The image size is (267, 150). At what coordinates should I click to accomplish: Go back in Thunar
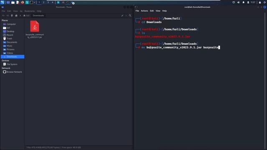[3, 15]
